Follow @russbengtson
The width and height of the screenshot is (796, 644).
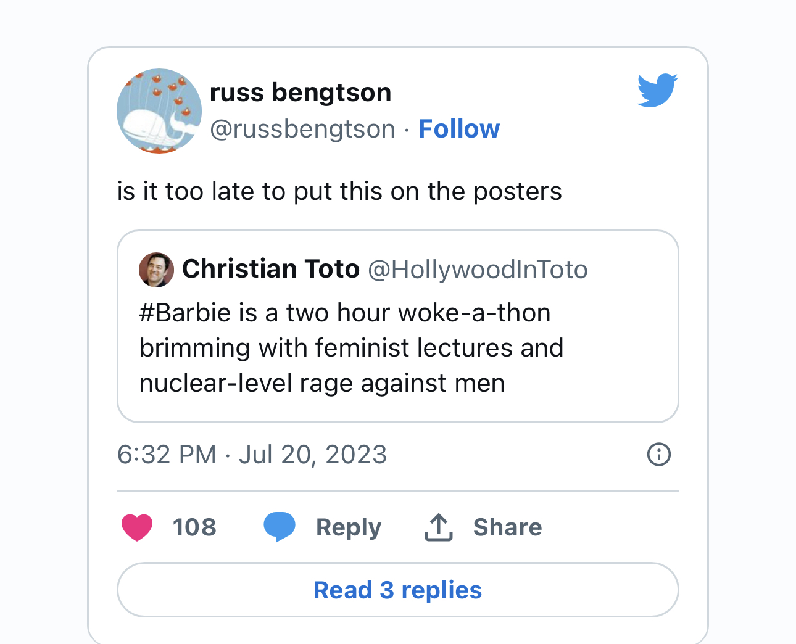point(459,129)
